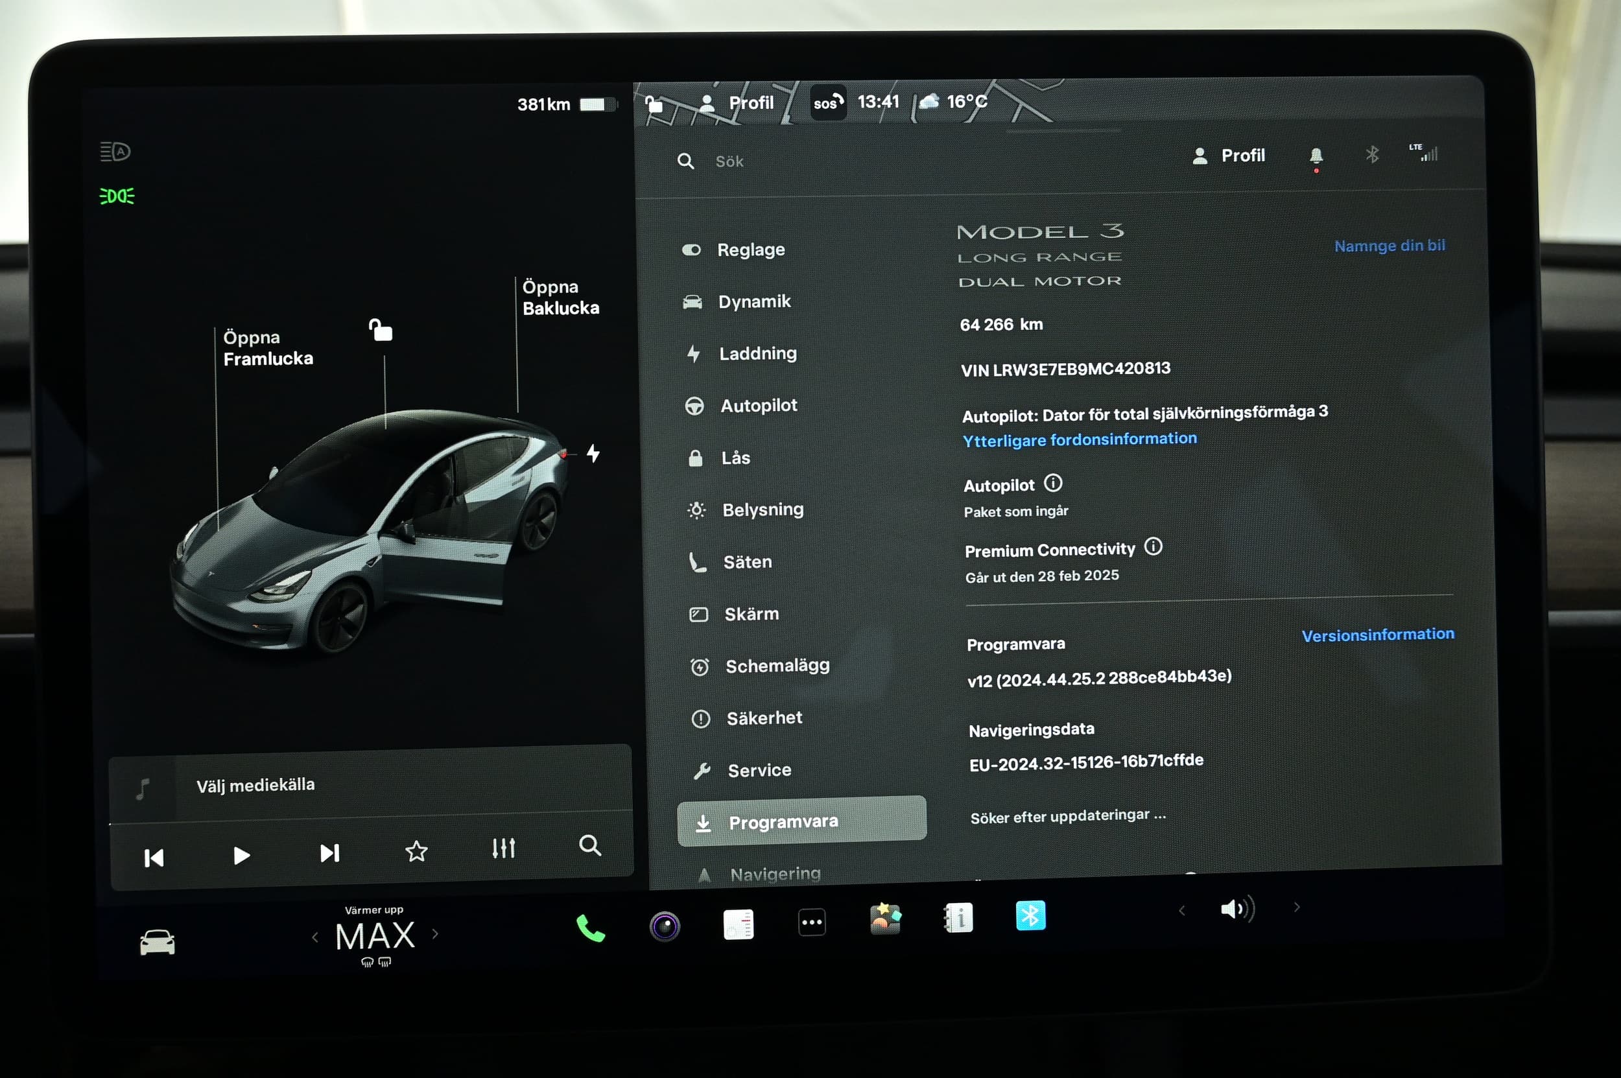This screenshot has height=1078, width=1621.
Task: Mark favorite with star icon
Action: [x=416, y=851]
